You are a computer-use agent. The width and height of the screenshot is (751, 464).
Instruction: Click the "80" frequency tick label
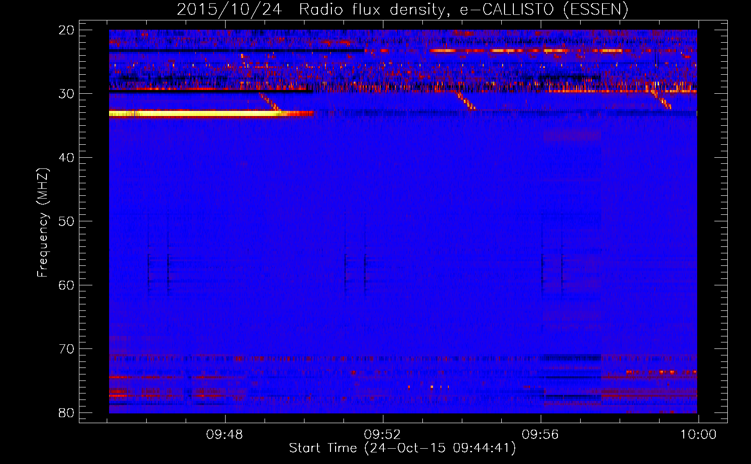[x=66, y=412]
